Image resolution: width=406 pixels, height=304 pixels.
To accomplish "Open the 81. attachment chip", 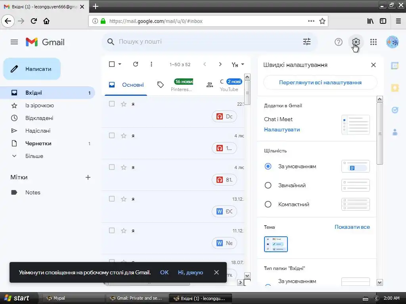I will (x=224, y=180).
